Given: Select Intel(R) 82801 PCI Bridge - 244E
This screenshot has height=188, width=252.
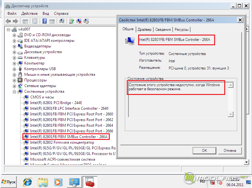Looking at the screenshot, I should tap(56, 103).
